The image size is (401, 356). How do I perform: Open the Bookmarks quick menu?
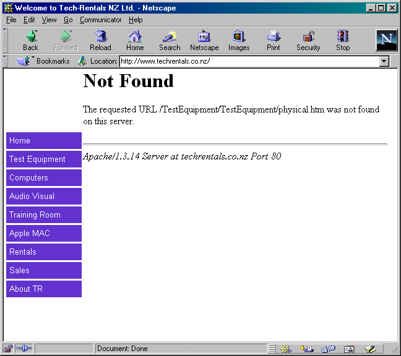43,61
